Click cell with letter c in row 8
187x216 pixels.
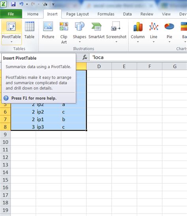[x=74, y=127]
